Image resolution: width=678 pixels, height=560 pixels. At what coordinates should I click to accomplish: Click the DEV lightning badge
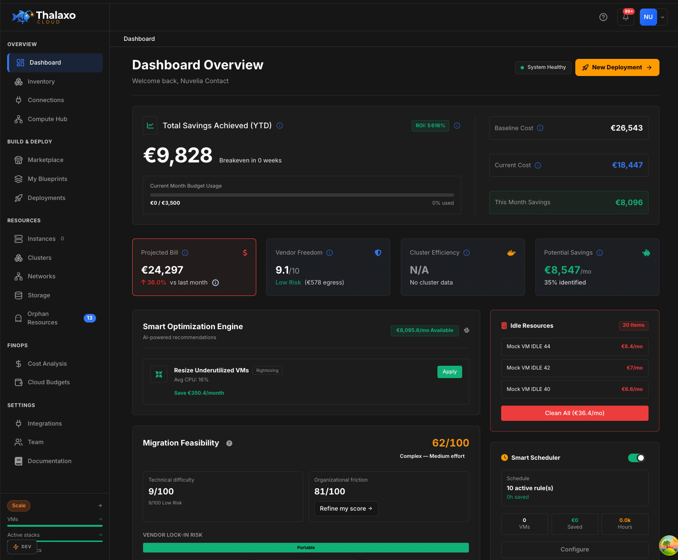coord(22,547)
